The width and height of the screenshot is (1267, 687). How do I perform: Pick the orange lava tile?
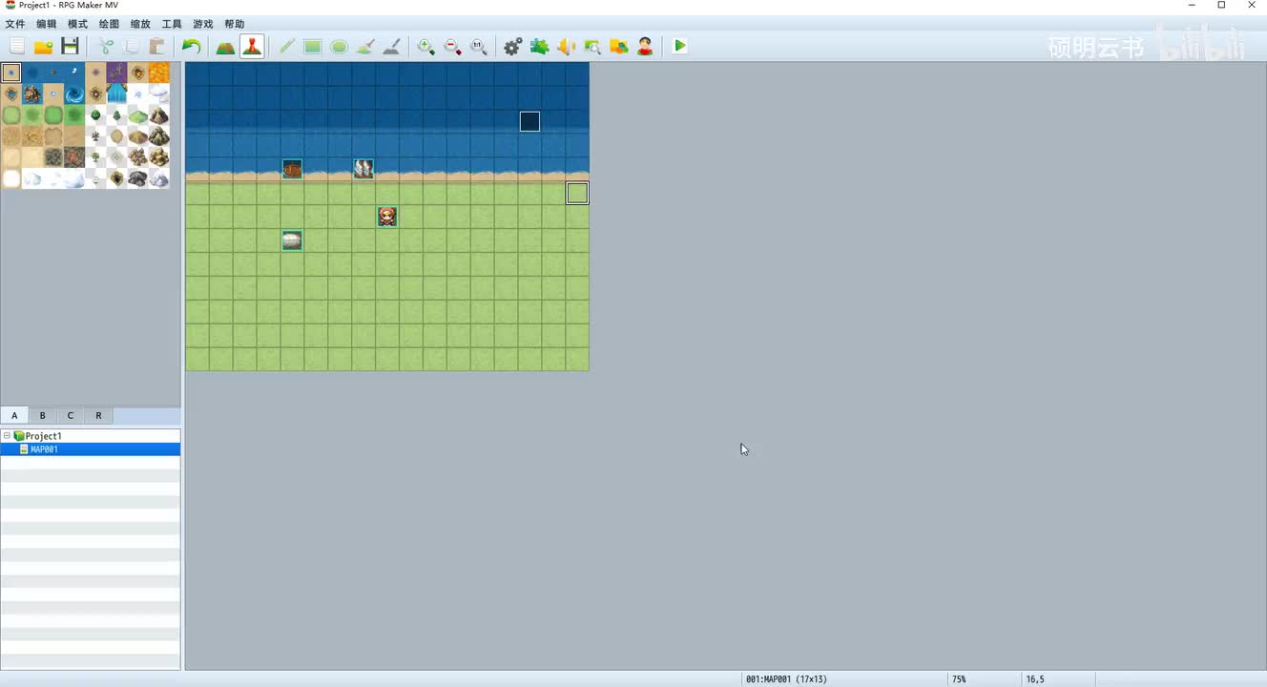point(159,73)
